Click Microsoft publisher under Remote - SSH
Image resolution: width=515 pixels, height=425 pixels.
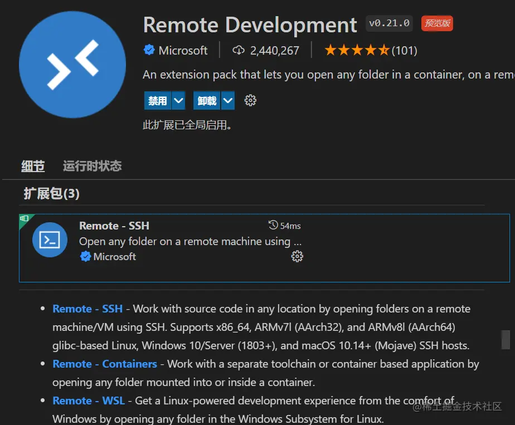(x=115, y=256)
